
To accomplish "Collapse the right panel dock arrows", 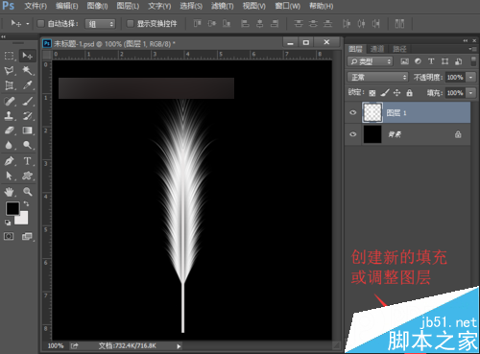I will [x=465, y=40].
